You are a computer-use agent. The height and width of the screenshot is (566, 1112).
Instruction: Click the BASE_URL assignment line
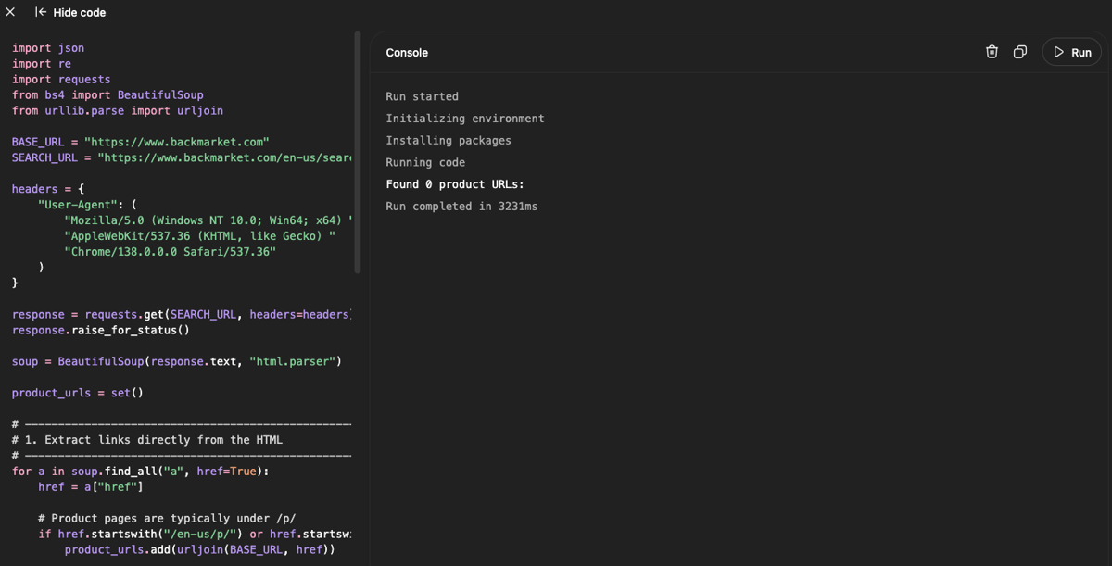[x=140, y=143]
